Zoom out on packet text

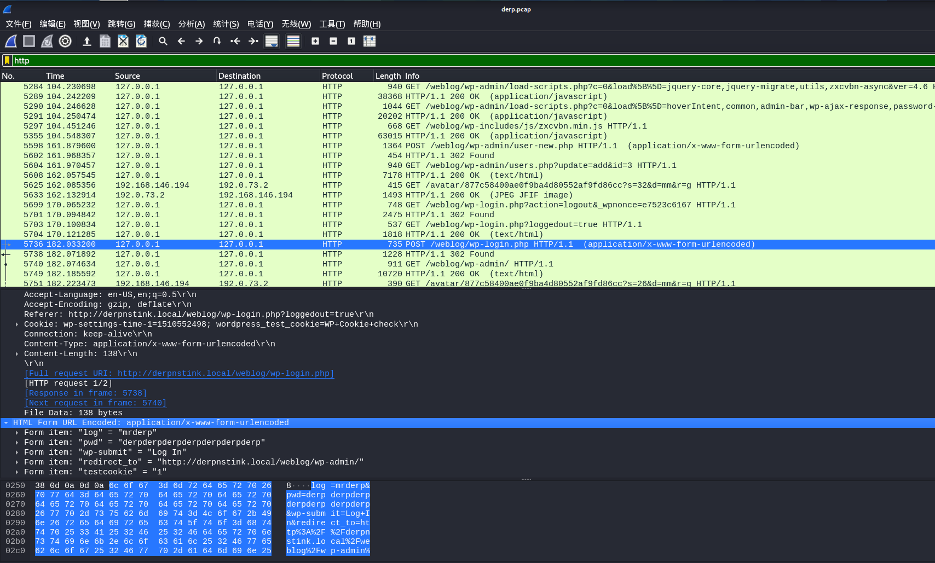point(333,41)
